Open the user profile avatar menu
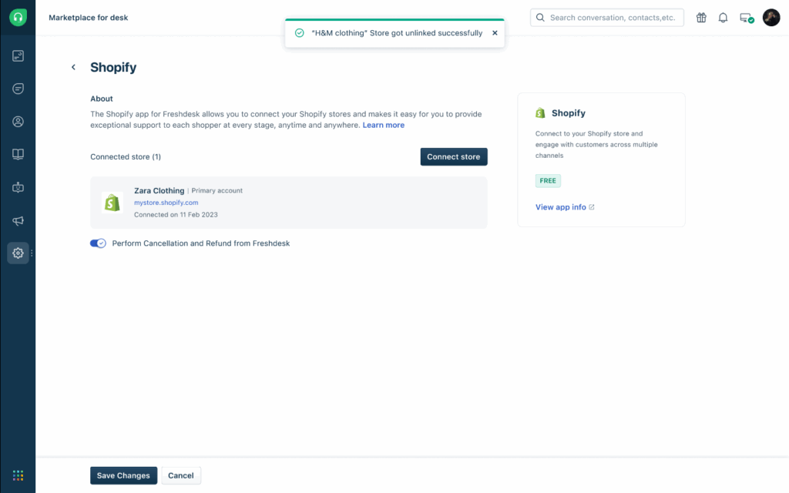 (x=771, y=18)
